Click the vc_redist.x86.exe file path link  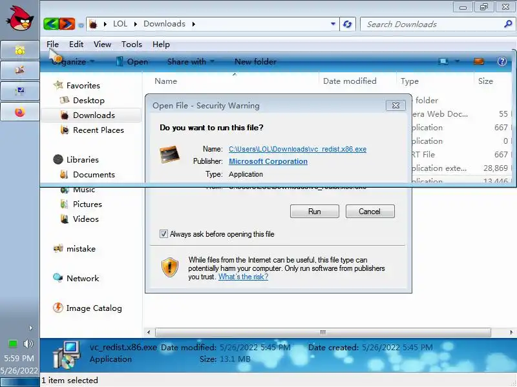(297, 149)
